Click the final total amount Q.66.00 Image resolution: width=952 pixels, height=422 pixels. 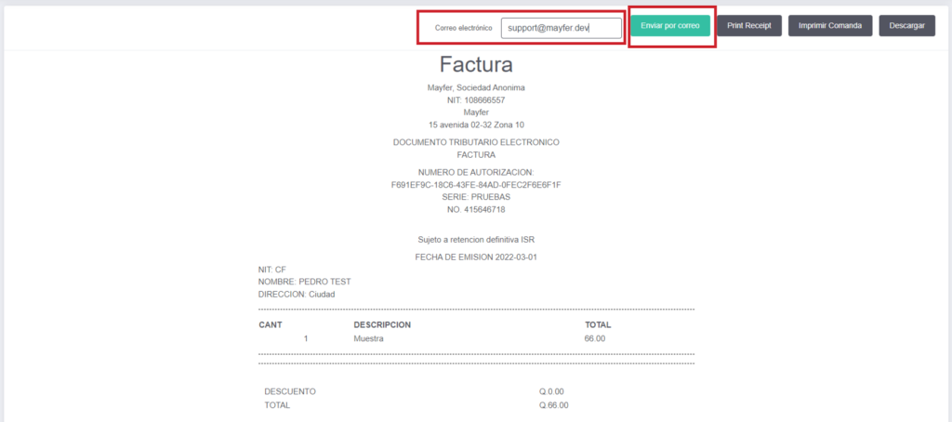(553, 405)
